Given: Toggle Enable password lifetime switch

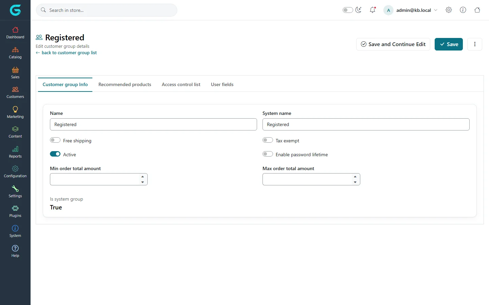Looking at the screenshot, I should point(268,154).
